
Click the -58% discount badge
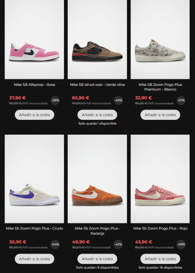(55, 100)
